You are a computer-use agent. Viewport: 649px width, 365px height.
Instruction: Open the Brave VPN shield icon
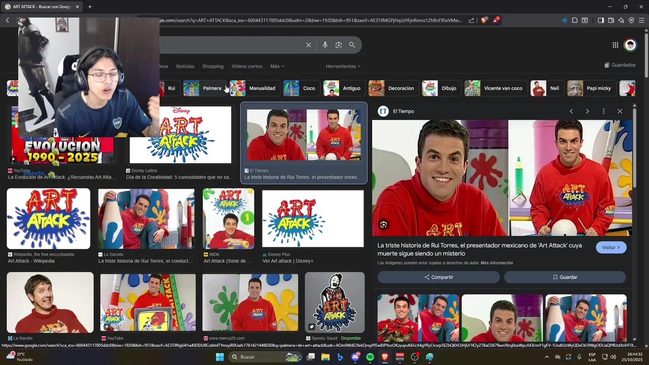[x=631, y=20]
